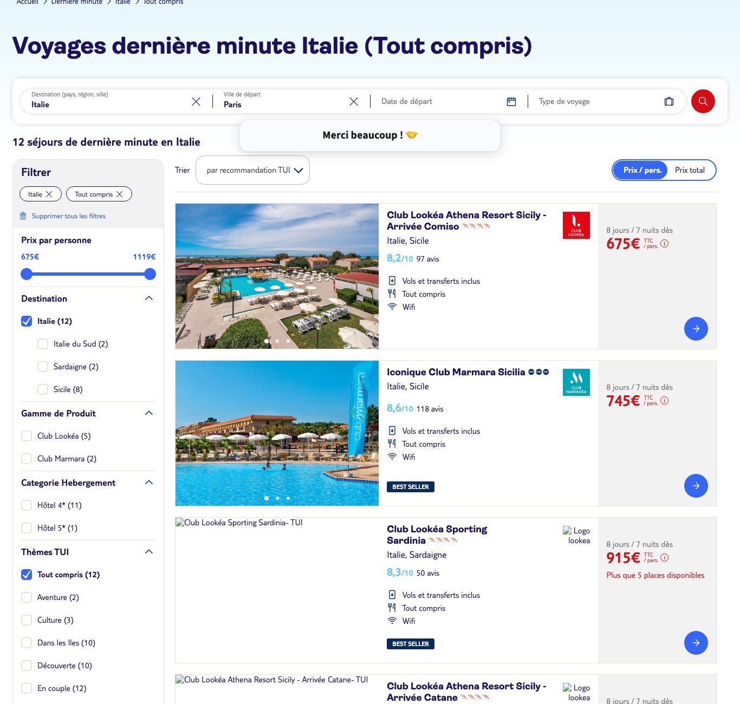Go to Italie breadcrumb link
Viewport: 740px width, 704px height.
pyautogui.click(x=123, y=2)
